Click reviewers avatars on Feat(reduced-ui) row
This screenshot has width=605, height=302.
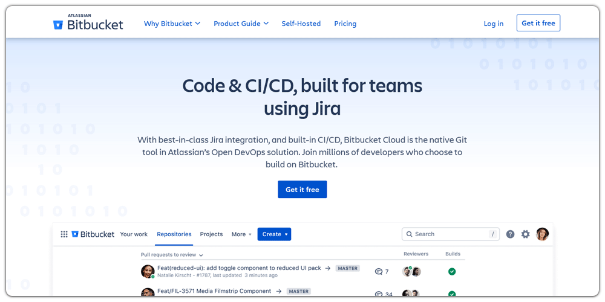tap(411, 272)
